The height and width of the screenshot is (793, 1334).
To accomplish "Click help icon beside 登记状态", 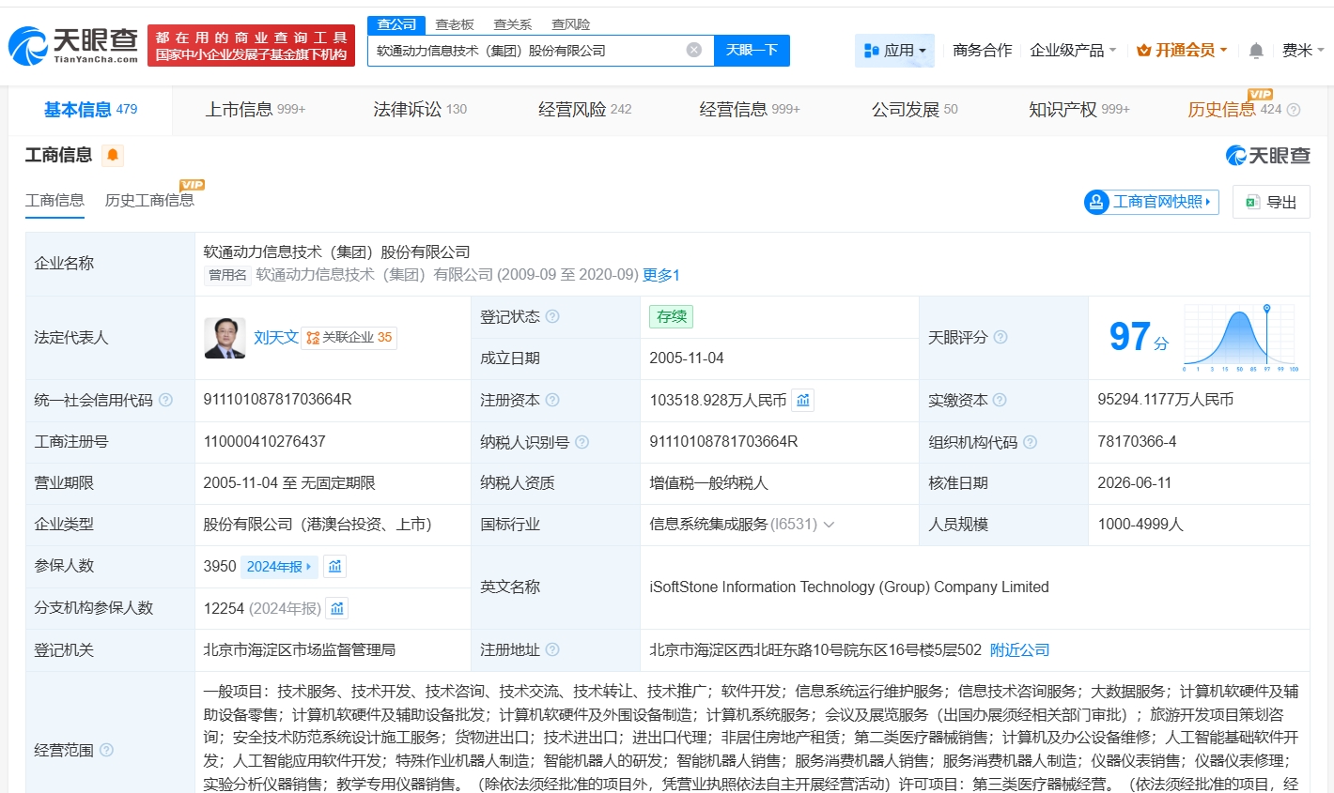I will (552, 316).
